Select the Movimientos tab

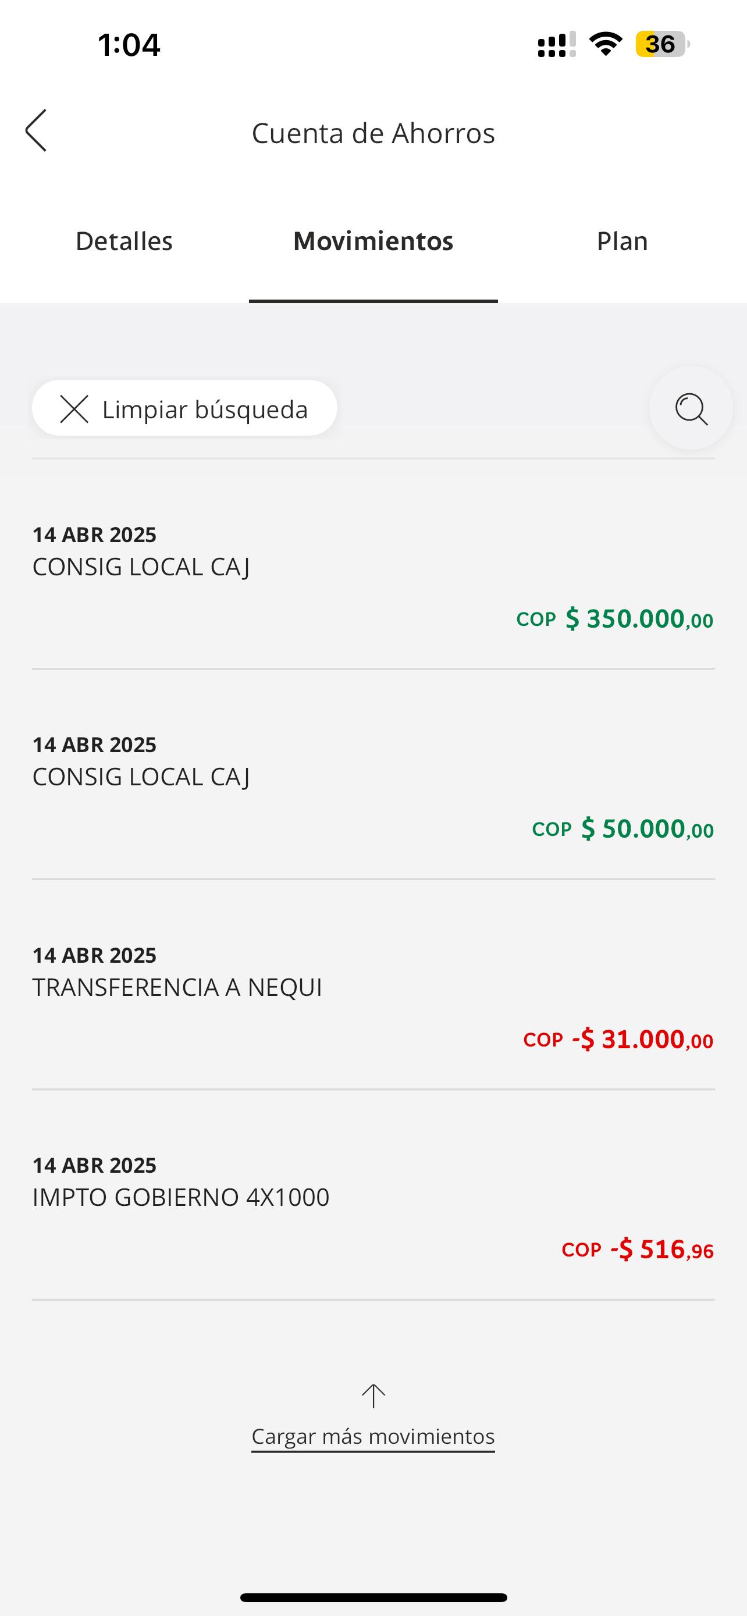373,241
